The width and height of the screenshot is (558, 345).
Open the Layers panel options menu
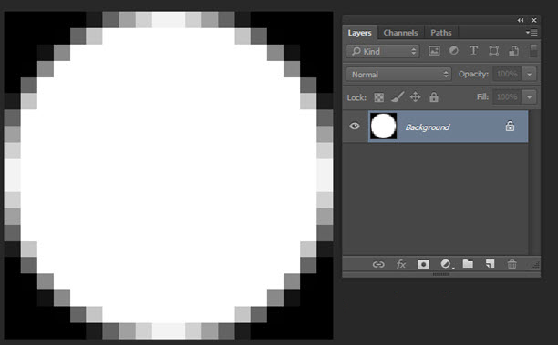[x=532, y=33]
